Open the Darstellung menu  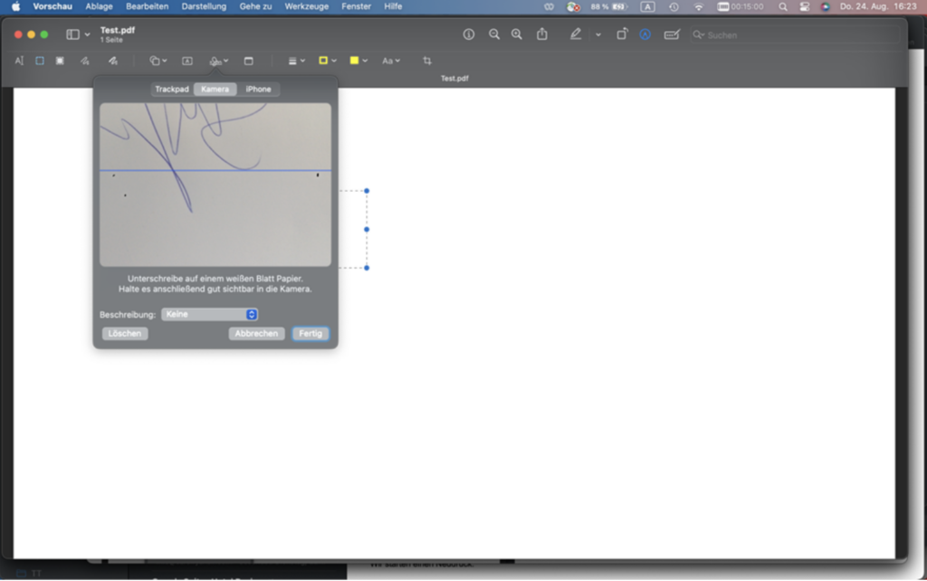pos(204,6)
